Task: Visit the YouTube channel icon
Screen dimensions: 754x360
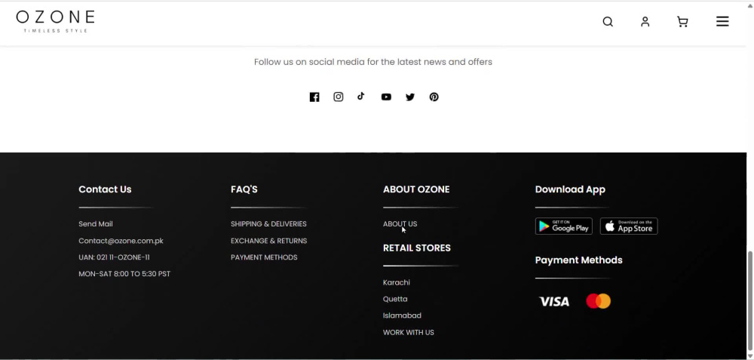Action: point(386,97)
